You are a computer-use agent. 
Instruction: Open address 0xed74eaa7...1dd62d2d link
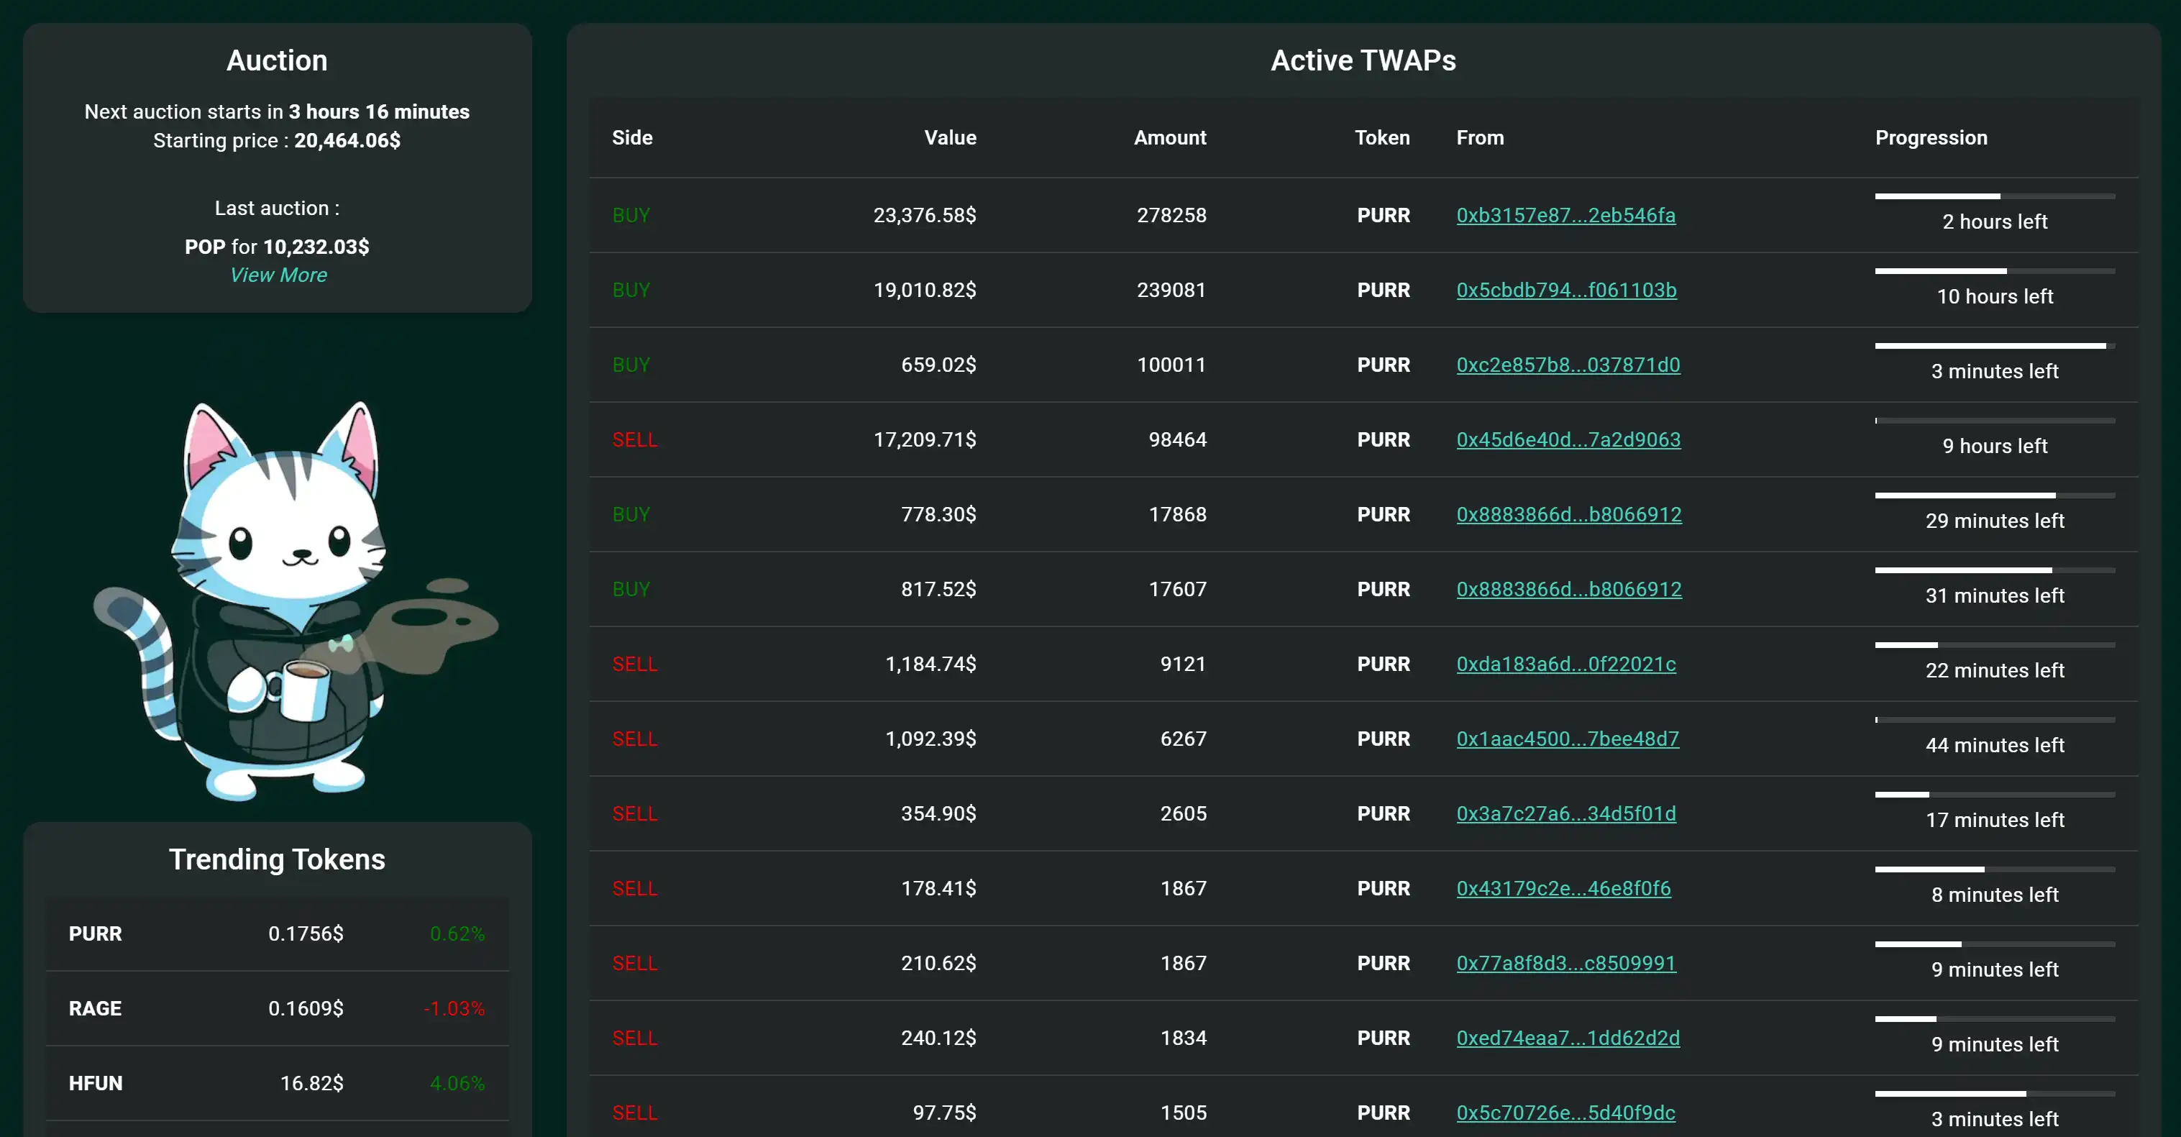tap(1567, 1038)
